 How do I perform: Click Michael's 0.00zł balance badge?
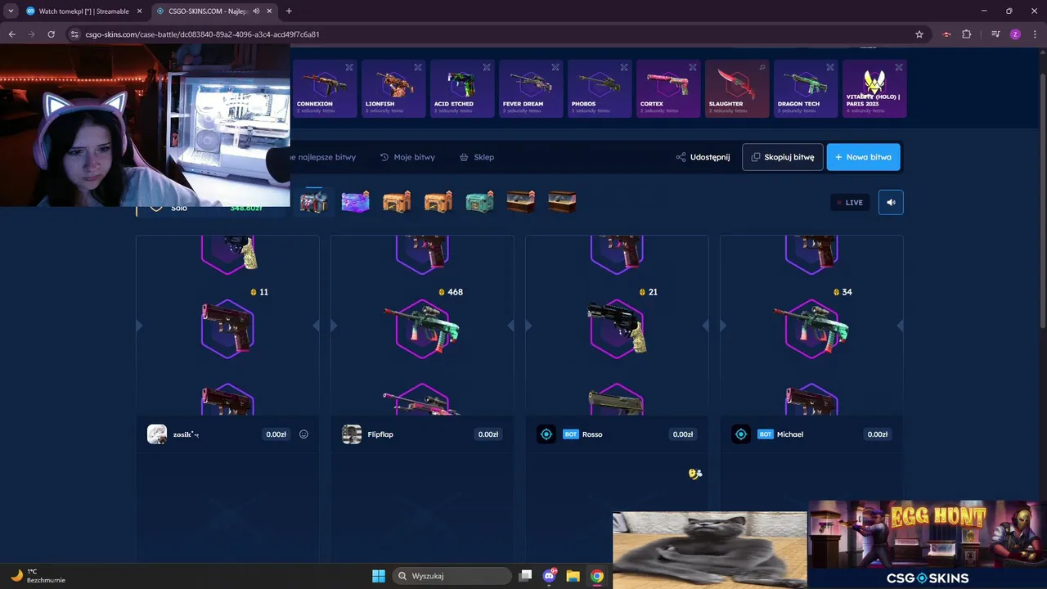878,434
